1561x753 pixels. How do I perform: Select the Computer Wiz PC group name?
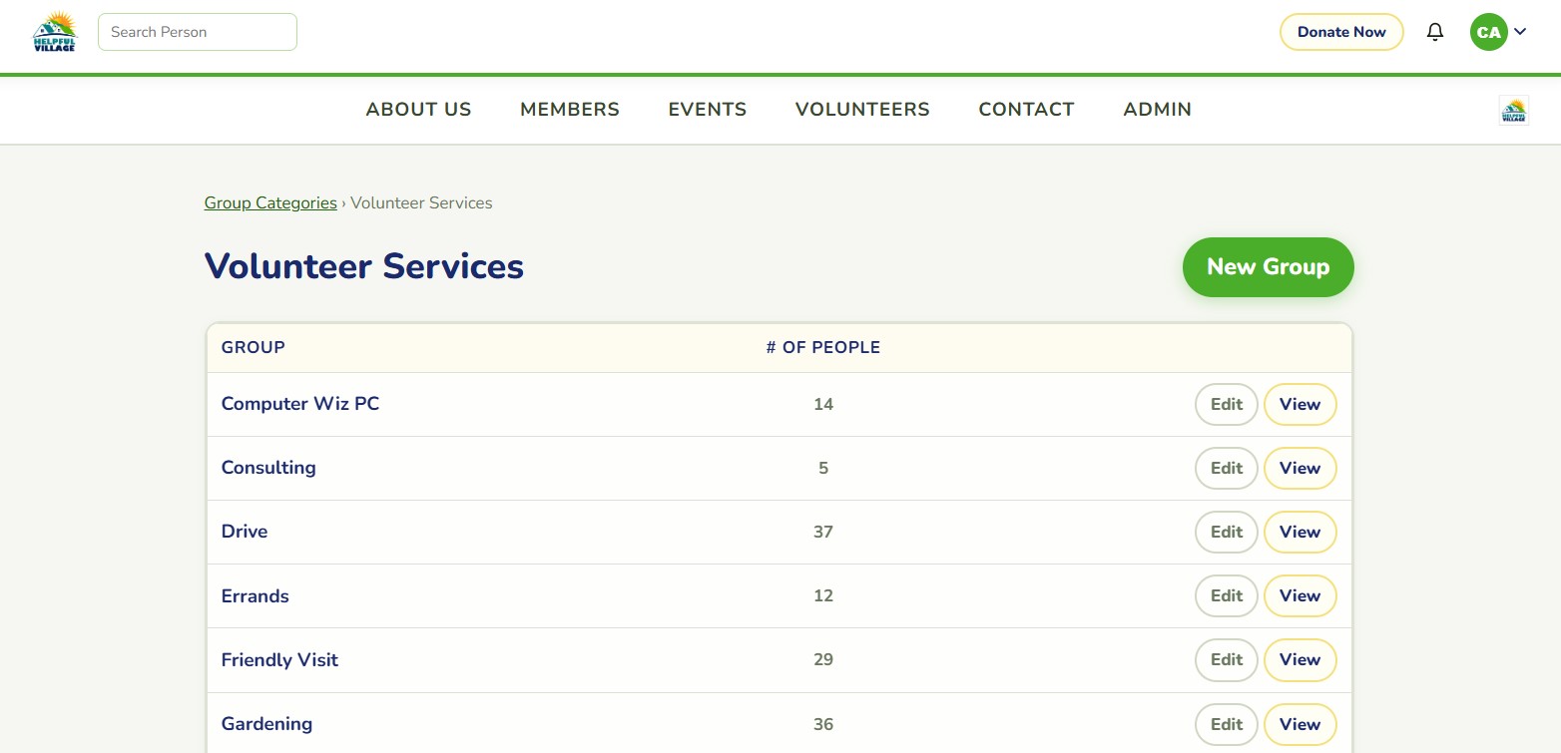(x=300, y=404)
